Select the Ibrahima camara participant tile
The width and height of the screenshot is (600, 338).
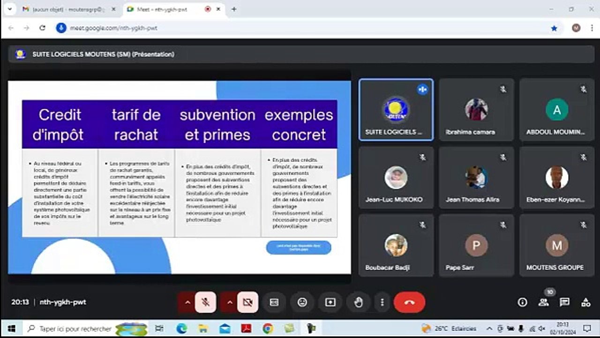(x=476, y=109)
